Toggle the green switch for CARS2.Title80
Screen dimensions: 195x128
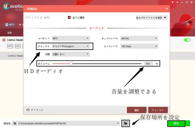click(x=187, y=40)
